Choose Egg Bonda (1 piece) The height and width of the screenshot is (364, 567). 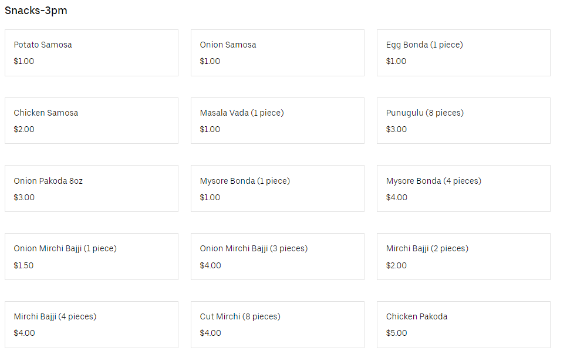coord(463,53)
